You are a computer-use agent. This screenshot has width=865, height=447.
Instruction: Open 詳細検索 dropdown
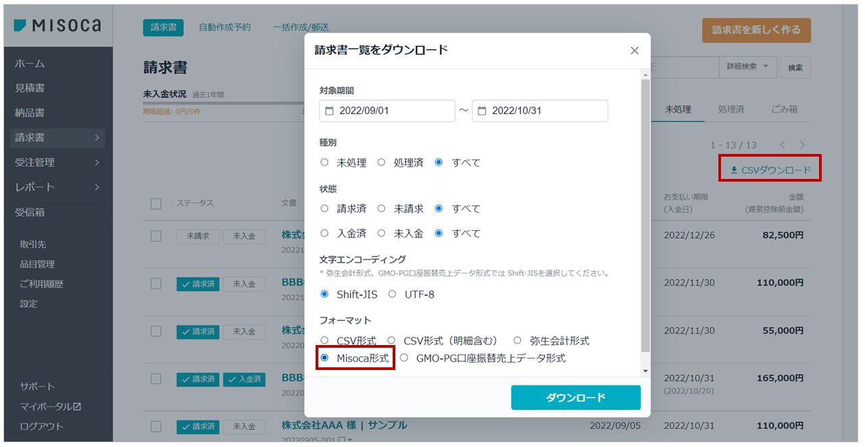point(747,67)
